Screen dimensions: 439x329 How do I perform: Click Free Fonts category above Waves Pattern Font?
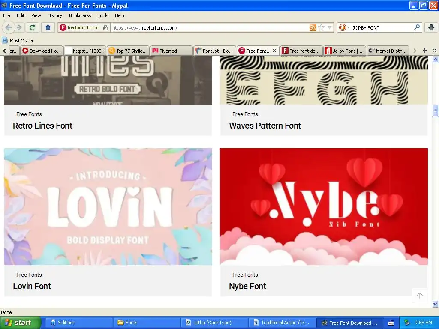(245, 114)
